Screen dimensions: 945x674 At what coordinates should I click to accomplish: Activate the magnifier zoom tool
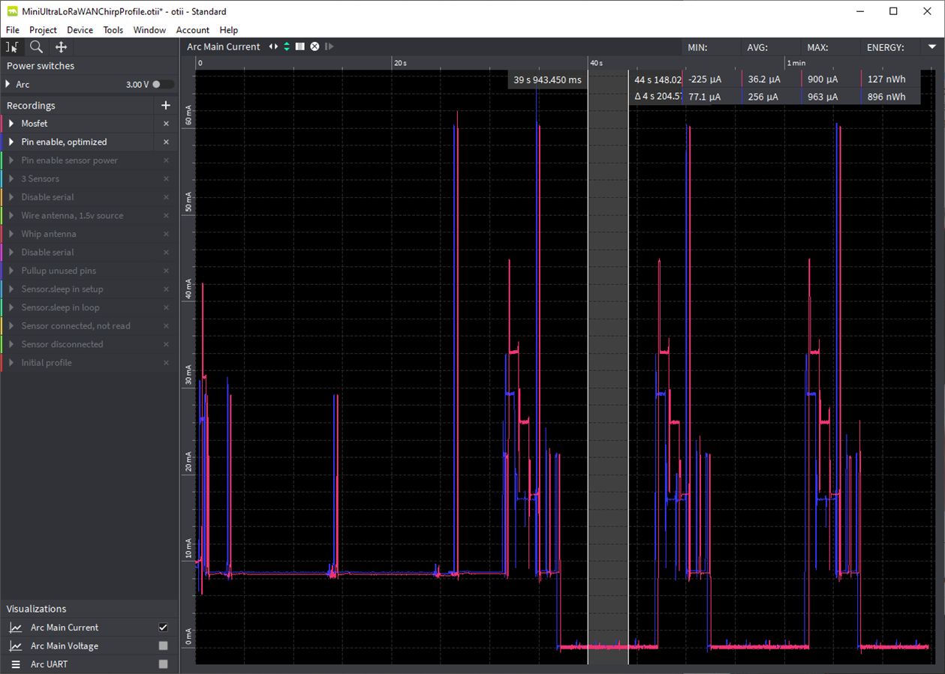coord(36,47)
